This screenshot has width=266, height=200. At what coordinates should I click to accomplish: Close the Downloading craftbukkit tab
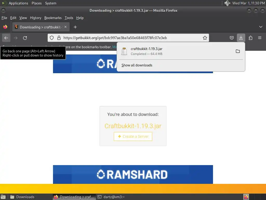pos(65,27)
